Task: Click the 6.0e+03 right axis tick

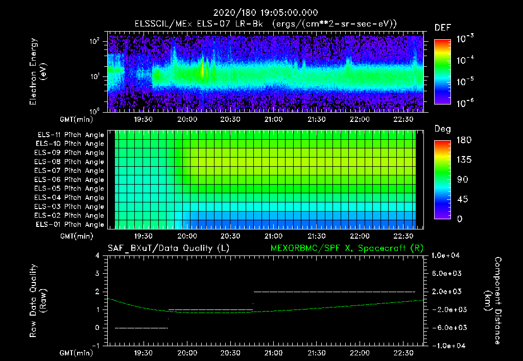Action: tap(447, 273)
